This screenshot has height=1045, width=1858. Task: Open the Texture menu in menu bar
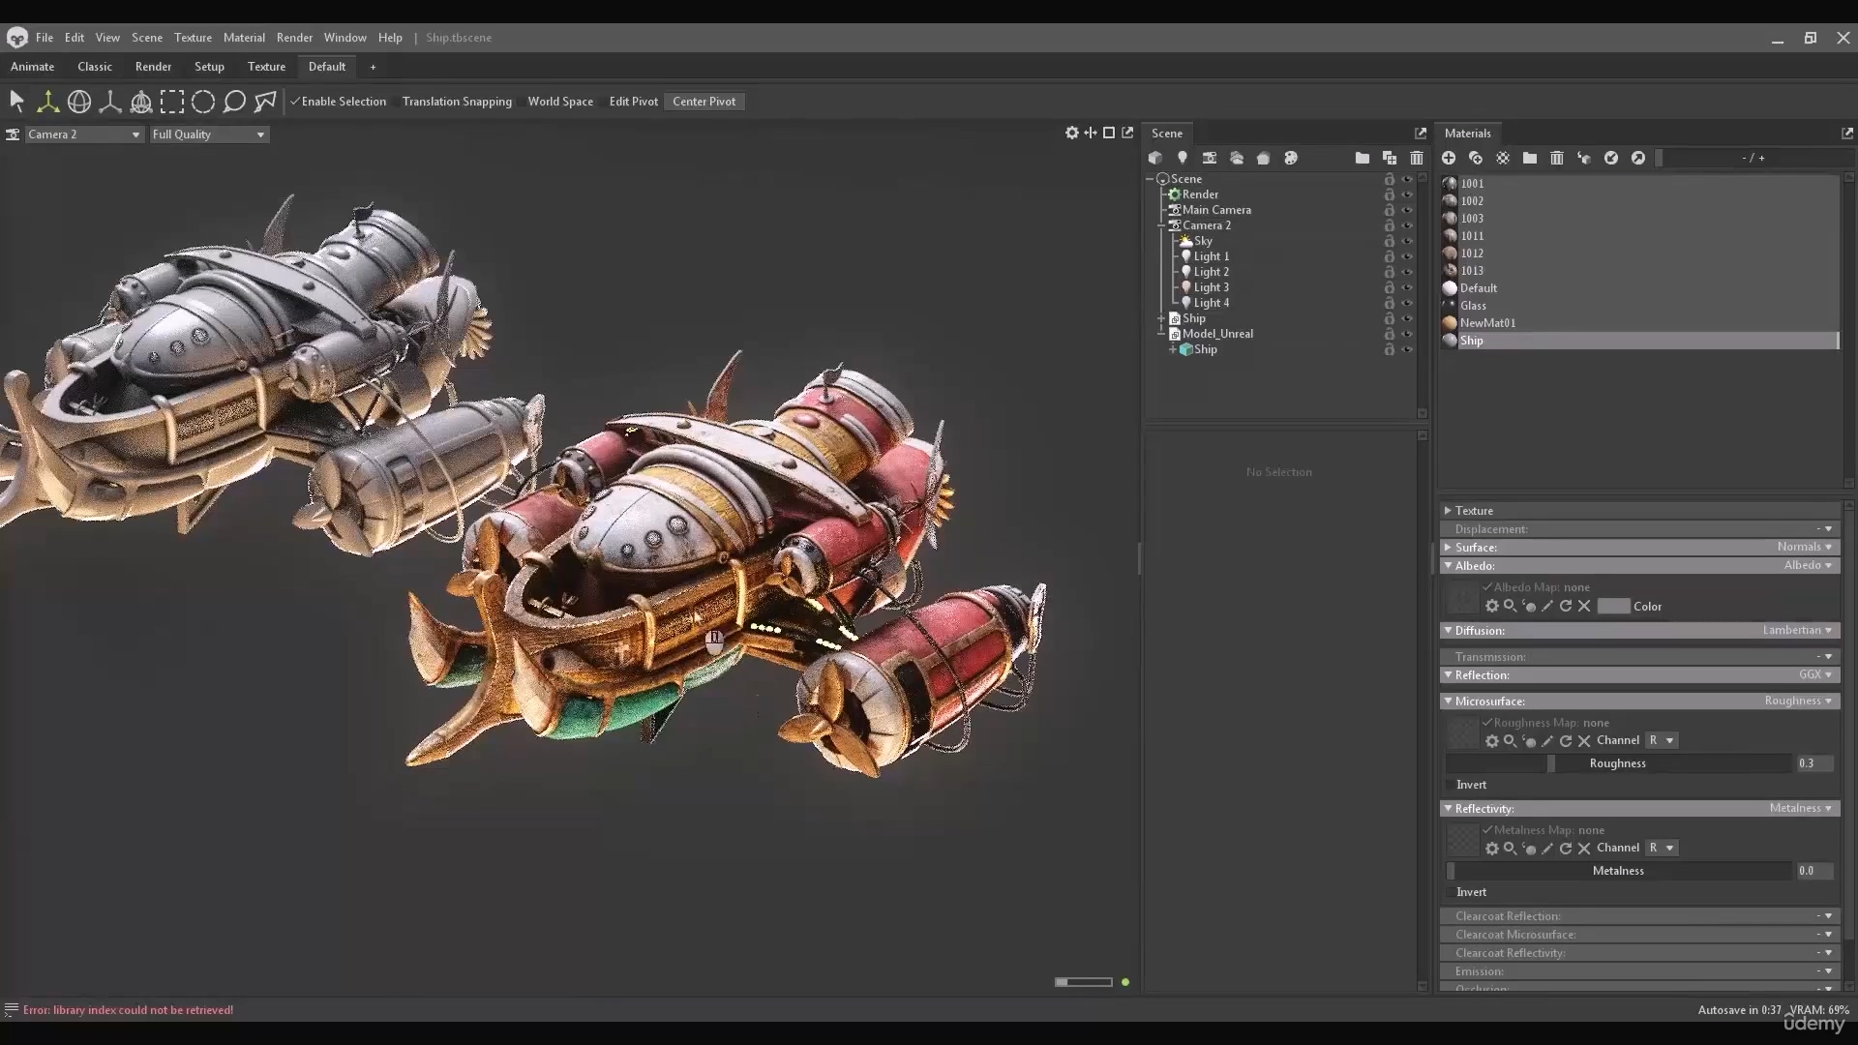(x=193, y=37)
